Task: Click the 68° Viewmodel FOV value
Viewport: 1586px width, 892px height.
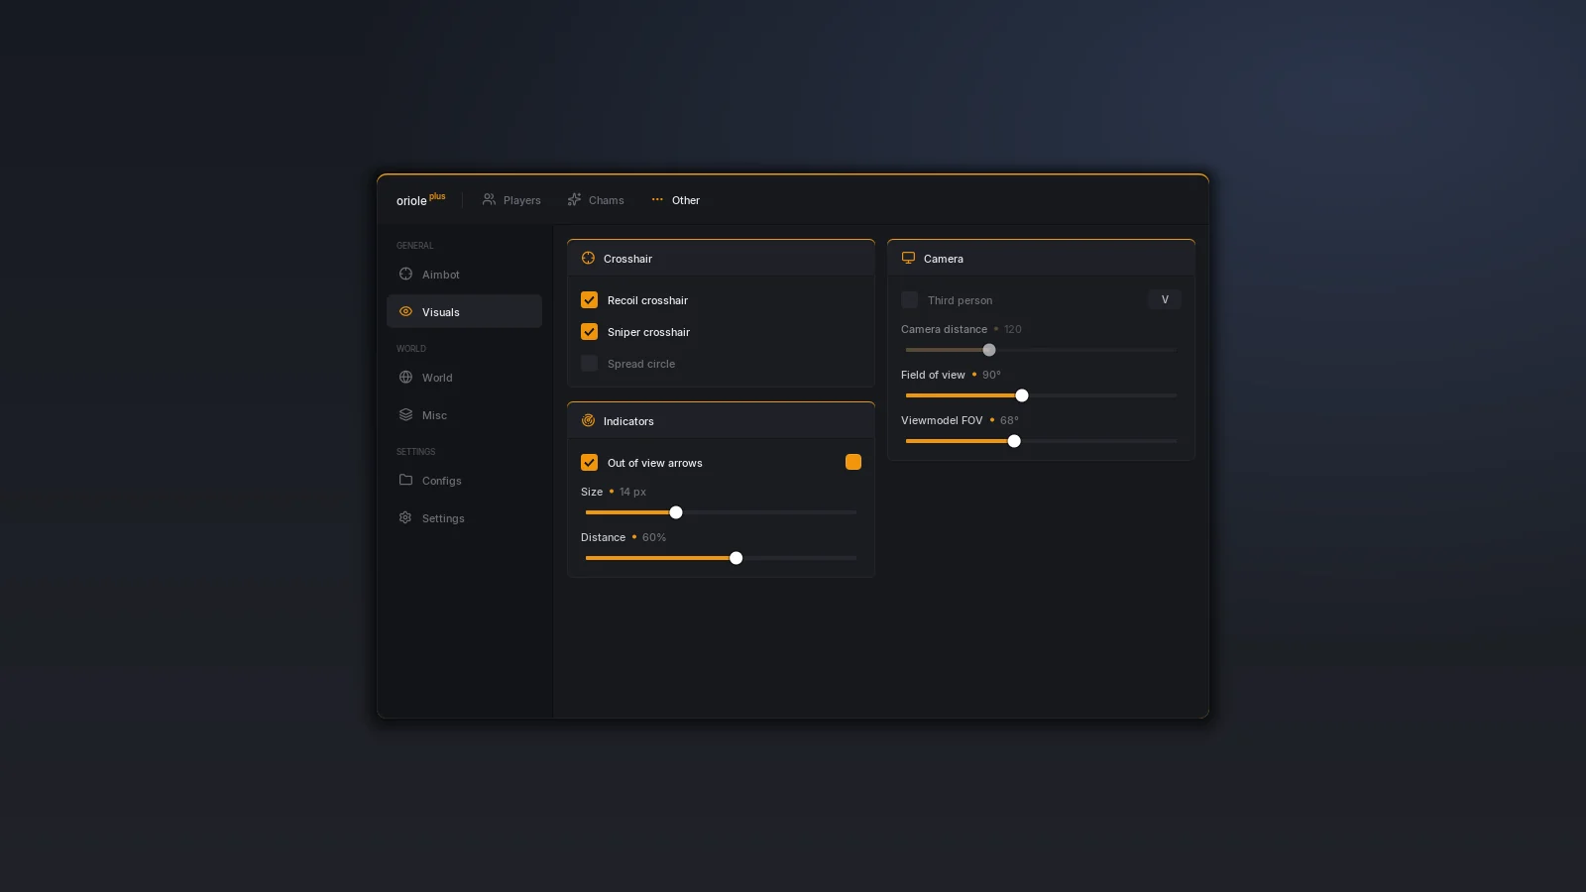Action: [1009, 420]
